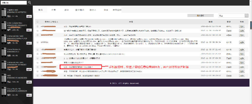The width and height of the screenshot is (252, 104).
Task: Open the 簡訊 tab
Action: [x=41, y=10]
